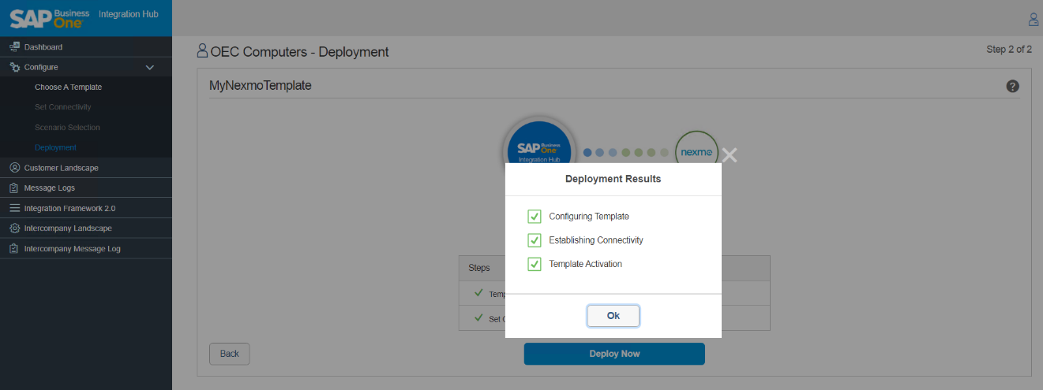Click the Integration Framework 2.0 icon
The height and width of the screenshot is (390, 1043).
[14, 209]
